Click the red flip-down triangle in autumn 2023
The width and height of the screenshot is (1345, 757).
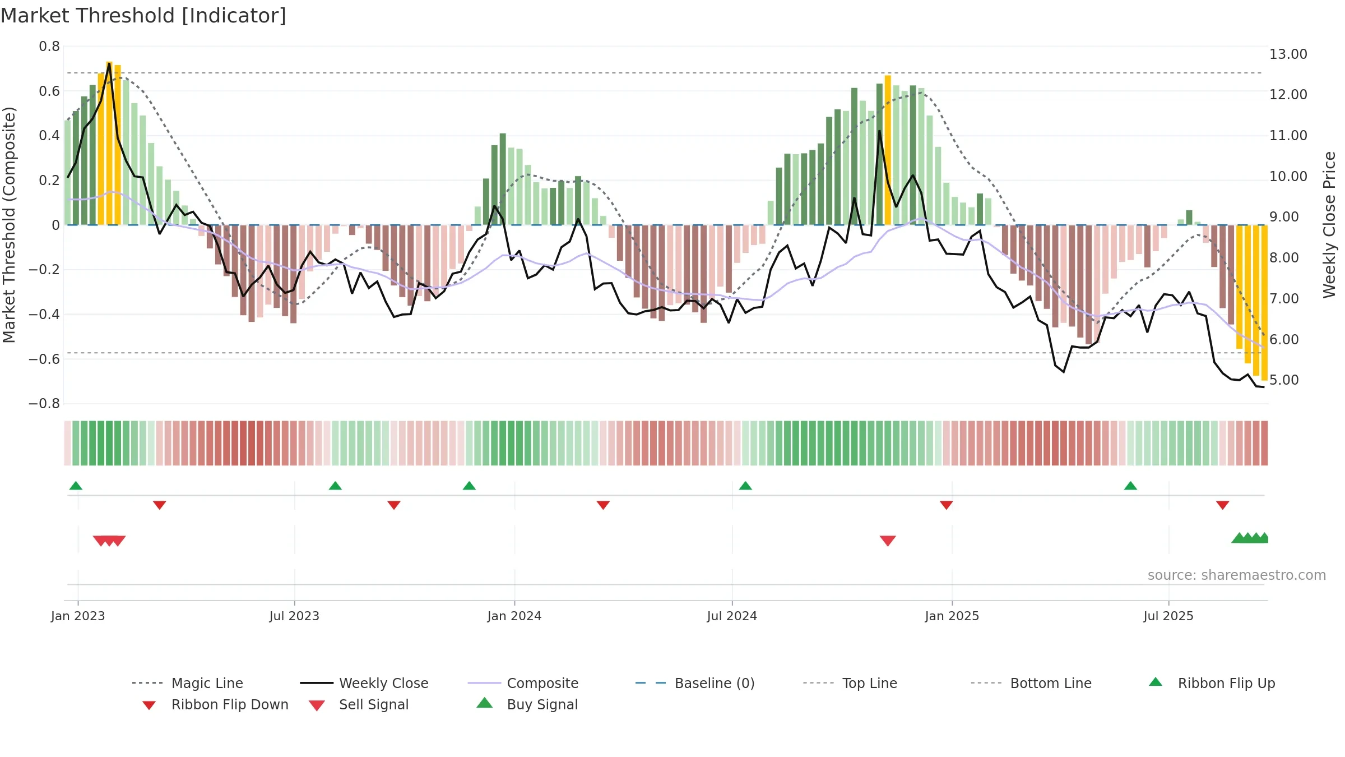point(394,505)
